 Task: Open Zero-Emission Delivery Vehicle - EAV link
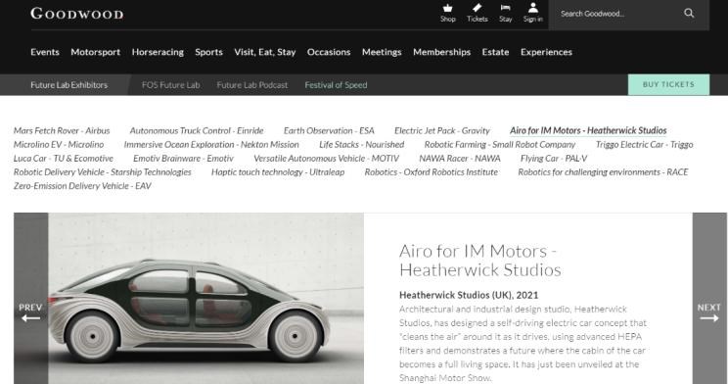(82, 186)
